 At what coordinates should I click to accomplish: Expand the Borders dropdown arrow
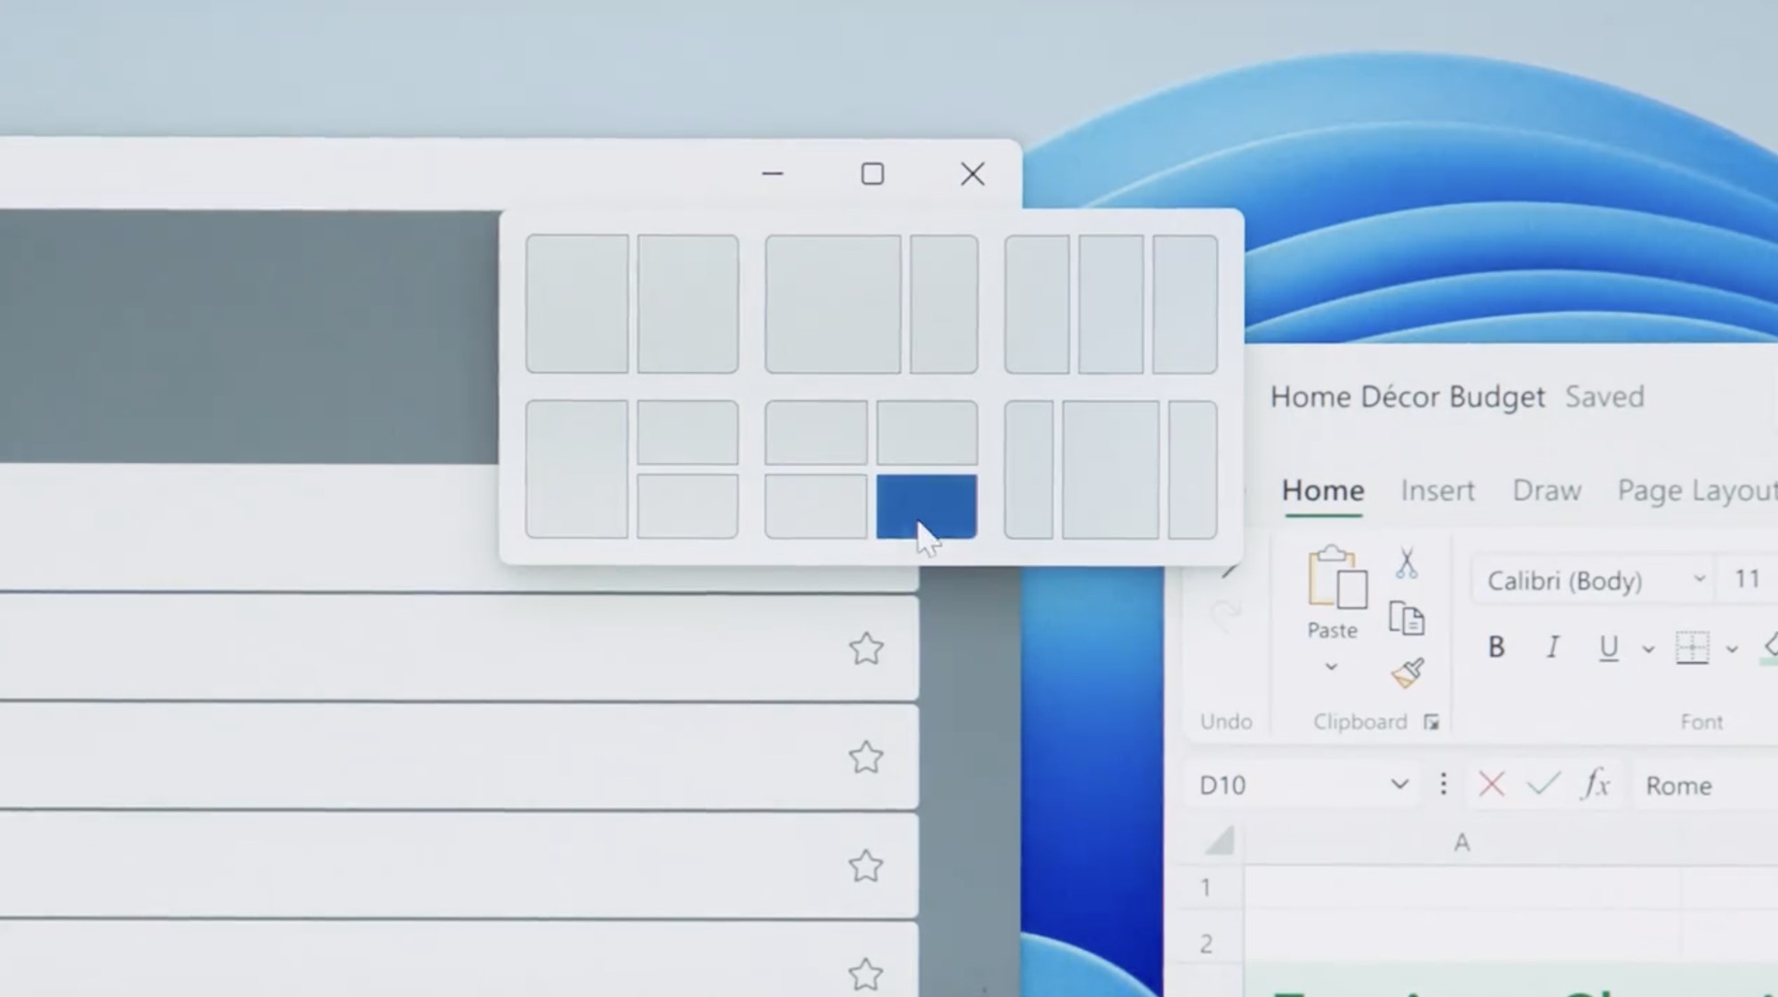[x=1733, y=650]
